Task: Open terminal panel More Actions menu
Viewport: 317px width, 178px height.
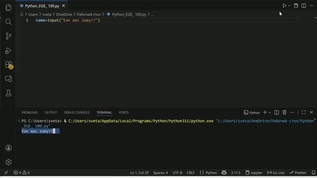Action: (x=292, y=112)
